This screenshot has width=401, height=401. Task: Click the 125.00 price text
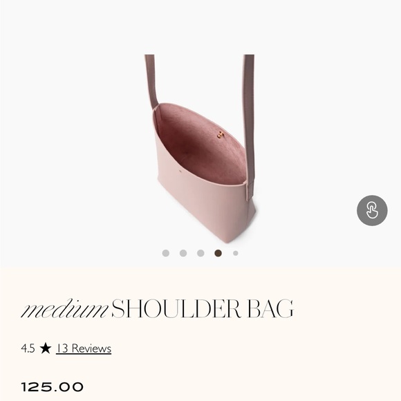52,387
